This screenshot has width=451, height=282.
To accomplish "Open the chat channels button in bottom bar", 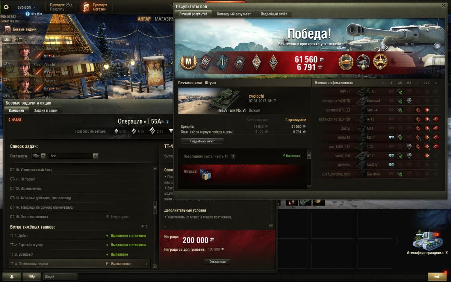I will click(x=32, y=276).
